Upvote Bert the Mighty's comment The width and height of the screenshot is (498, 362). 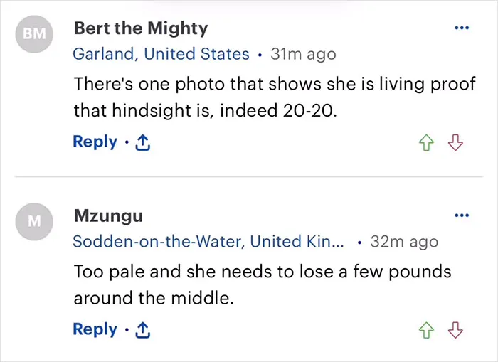pyautogui.click(x=426, y=142)
